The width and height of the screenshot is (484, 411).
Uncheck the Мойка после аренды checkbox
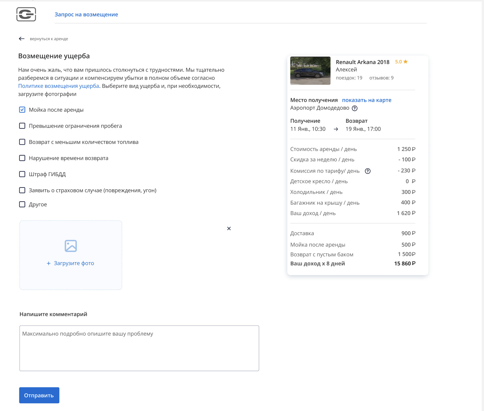(22, 110)
